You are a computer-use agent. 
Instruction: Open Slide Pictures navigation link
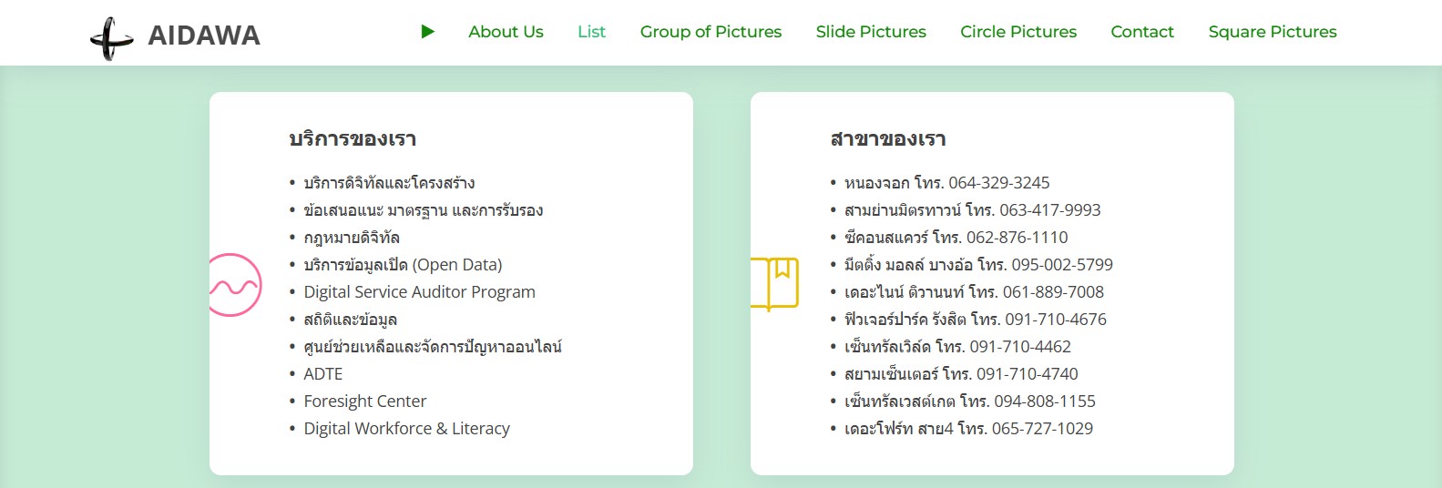[871, 32]
